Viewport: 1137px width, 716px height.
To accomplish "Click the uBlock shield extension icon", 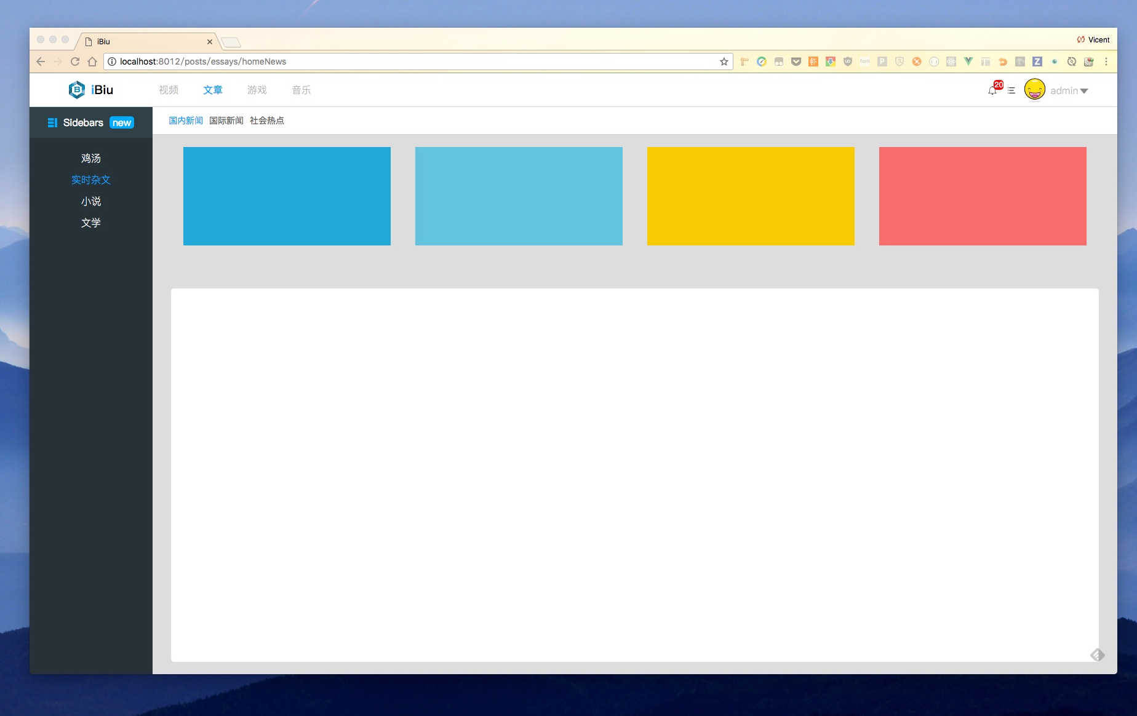I will point(848,62).
